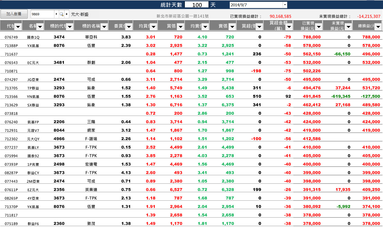The width and height of the screenshot is (383, 227).
Task: Open the 委買價 column filter arrow
Action: (129, 26)
